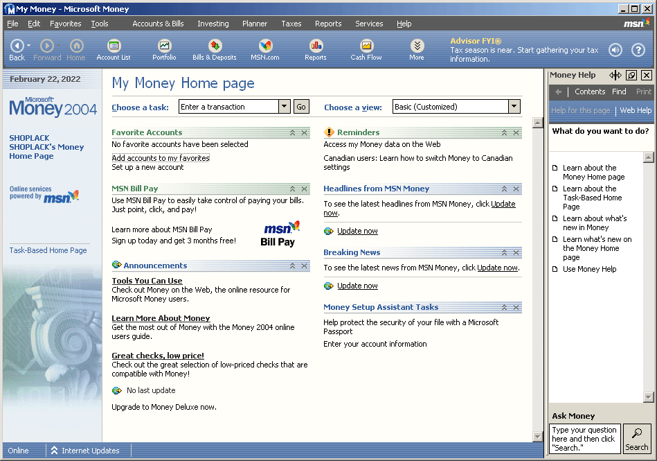Viewport: 657px width, 461px height.
Task: Open the Back button history dropdown arrow
Action: [x=28, y=45]
